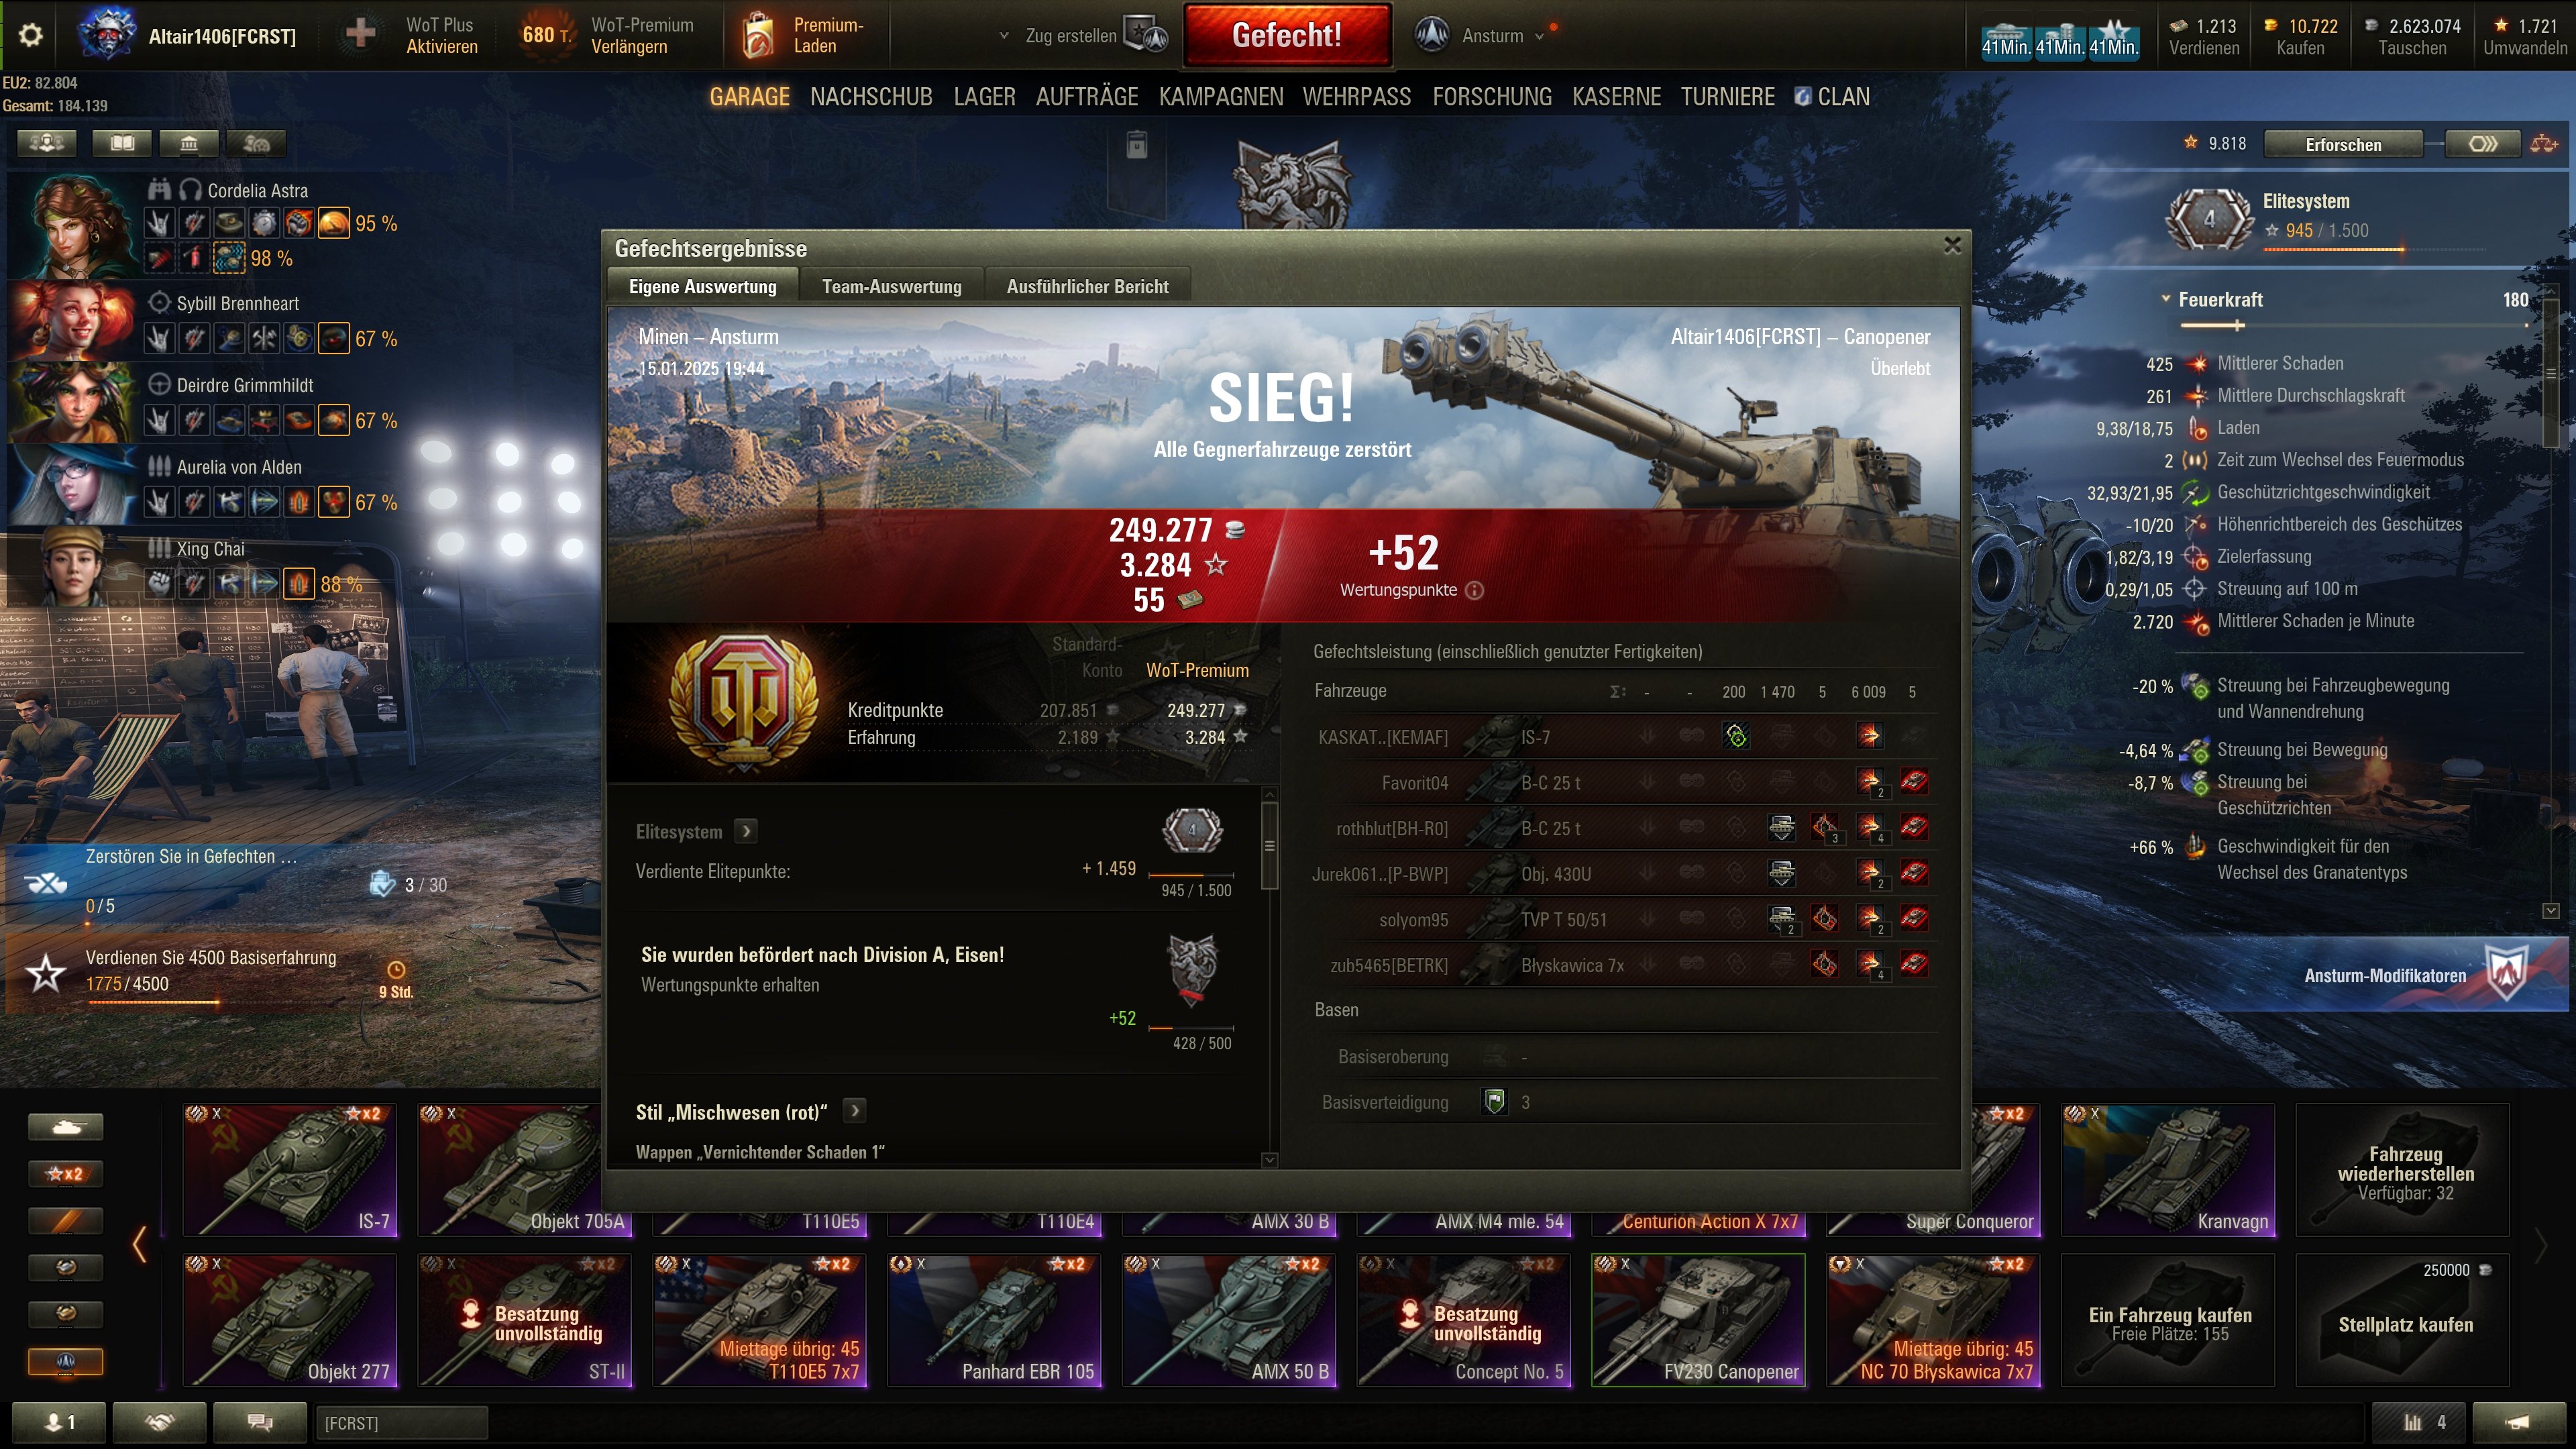The width and height of the screenshot is (2576, 1449).
Task: Toggle the tank type carousel filter
Action: click(x=66, y=1127)
